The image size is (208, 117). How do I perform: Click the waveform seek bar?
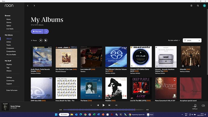pos(104,110)
